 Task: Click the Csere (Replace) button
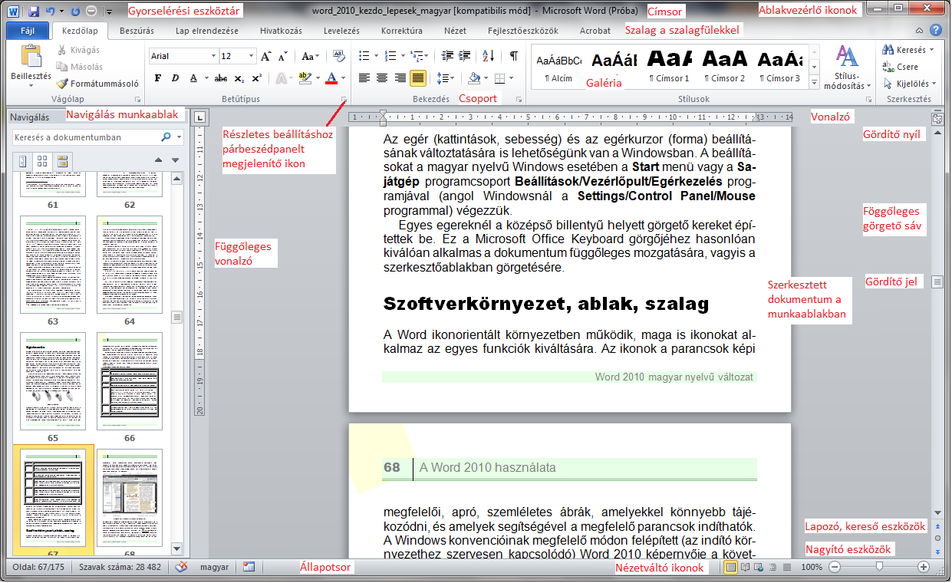pyautogui.click(x=901, y=67)
